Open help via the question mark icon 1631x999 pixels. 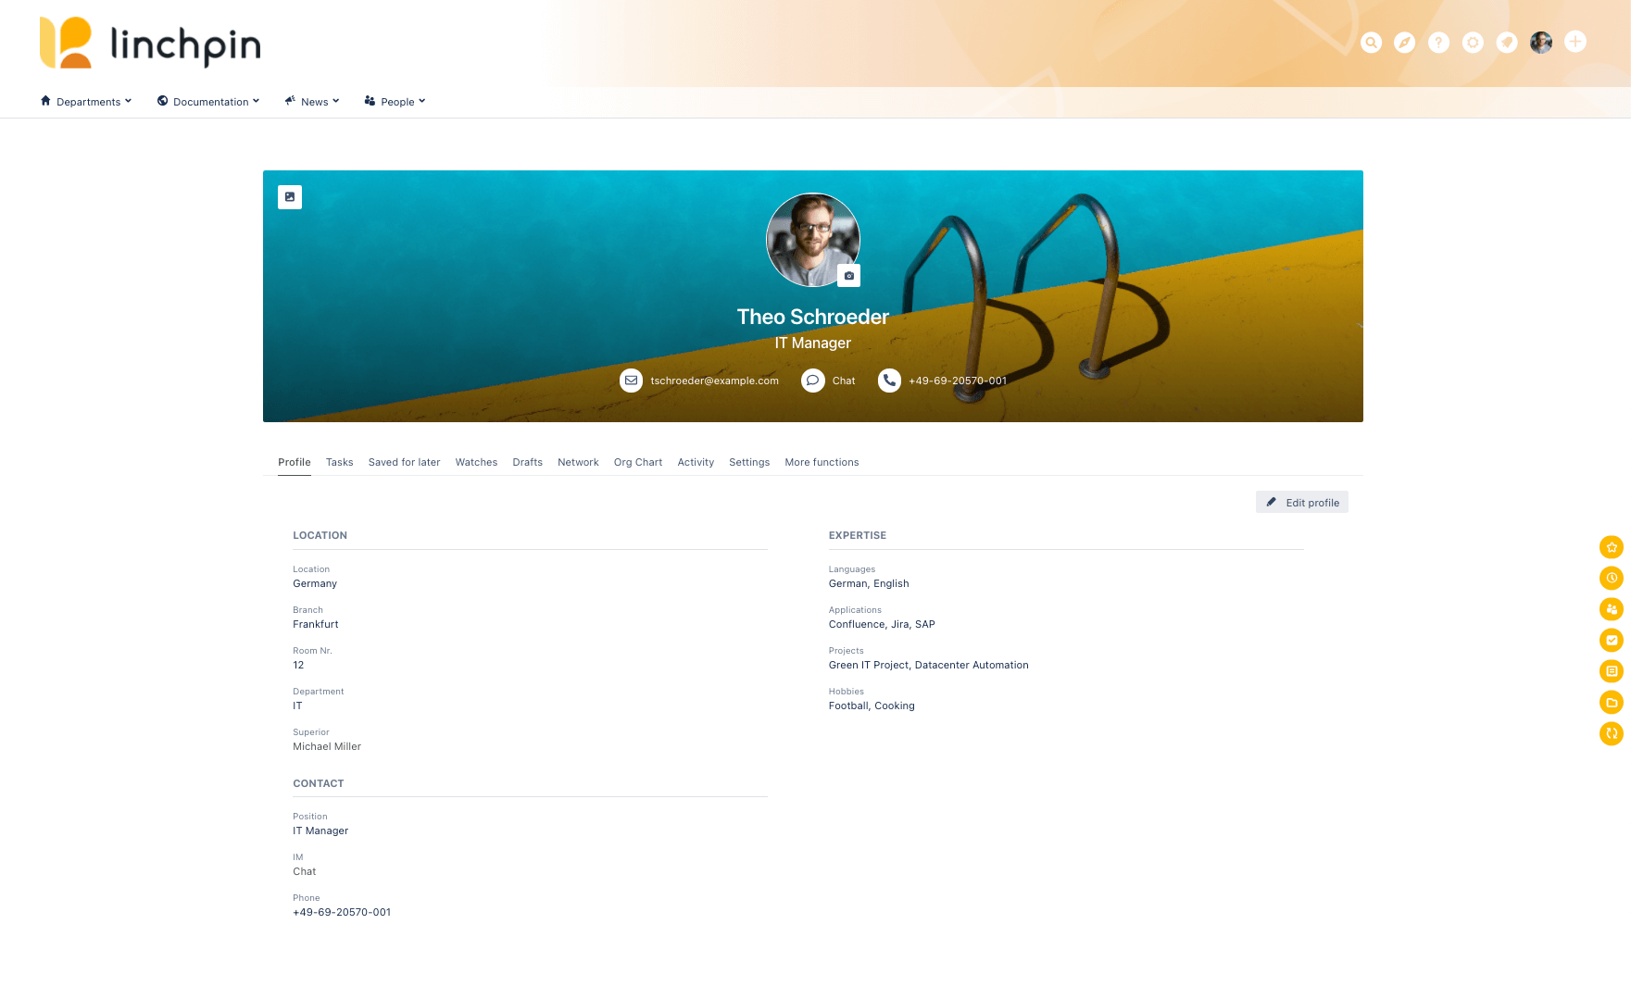pos(1438,43)
